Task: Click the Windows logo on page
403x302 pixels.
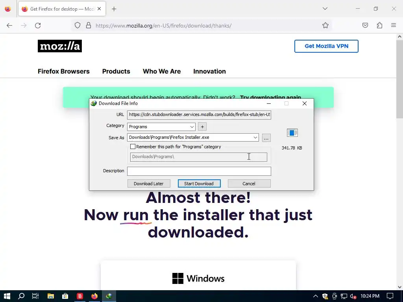Action: (178, 278)
